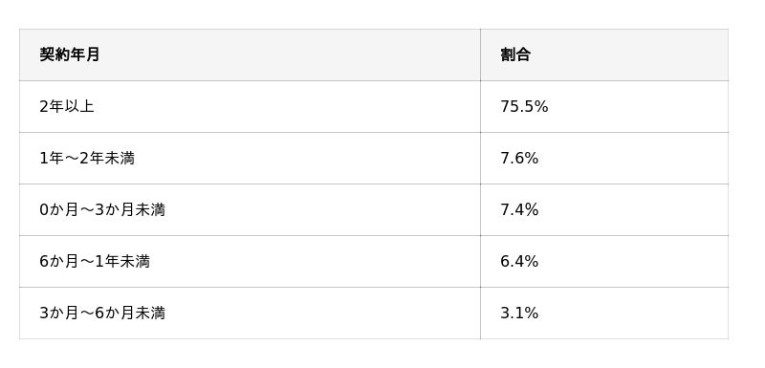Select the 3か月～6か月未満 row label
Screen dimensions: 765x368
(102, 313)
